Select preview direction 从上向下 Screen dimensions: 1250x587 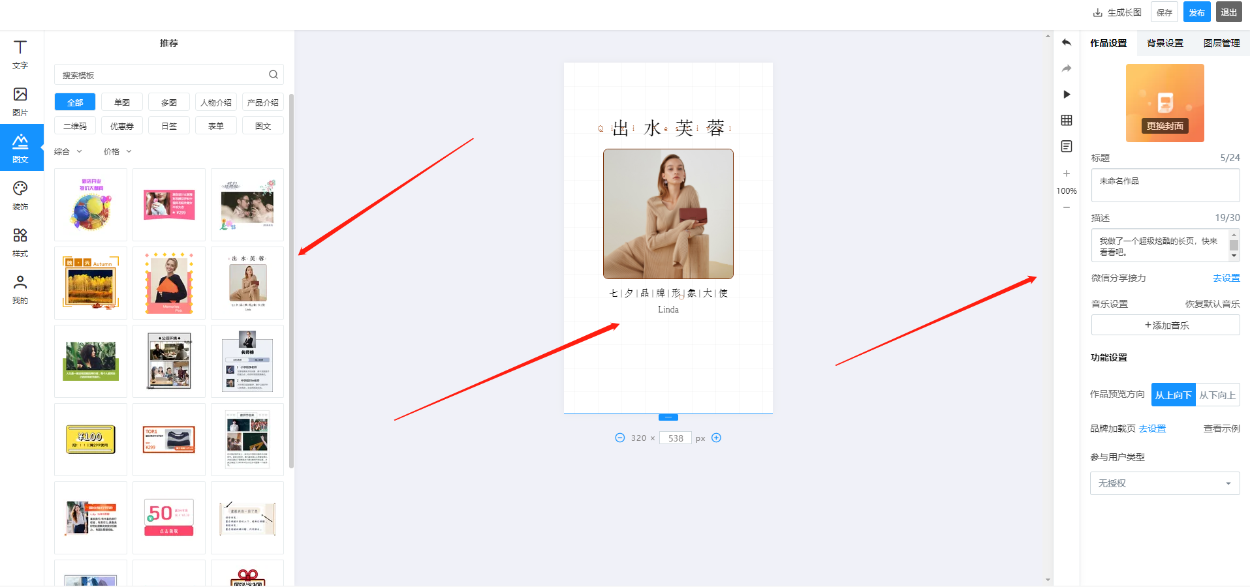point(1173,395)
